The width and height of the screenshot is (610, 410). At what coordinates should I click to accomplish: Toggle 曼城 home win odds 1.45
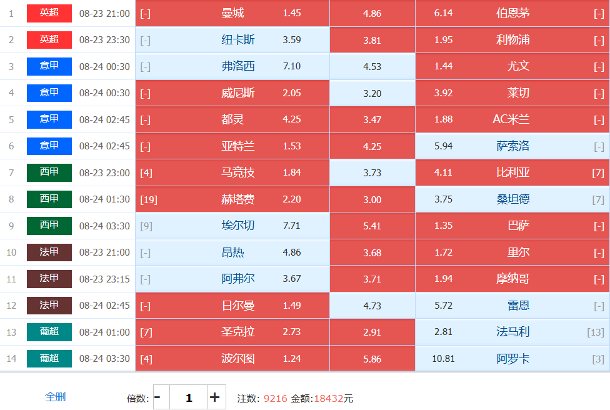click(232, 13)
